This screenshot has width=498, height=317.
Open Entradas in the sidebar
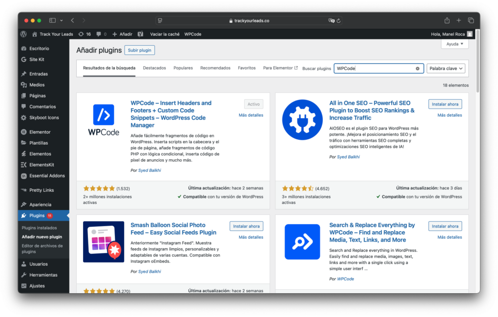click(38, 74)
